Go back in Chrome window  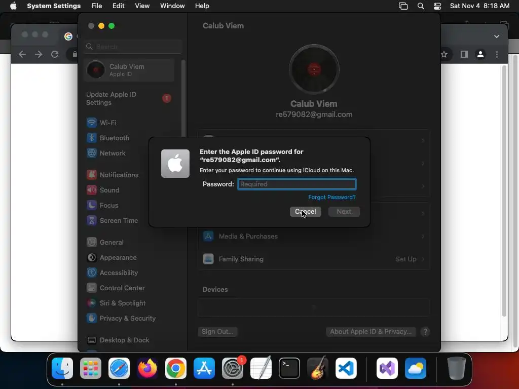click(22, 54)
